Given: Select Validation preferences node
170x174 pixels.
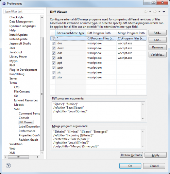Looking at the screenshot, I should click(16, 144).
